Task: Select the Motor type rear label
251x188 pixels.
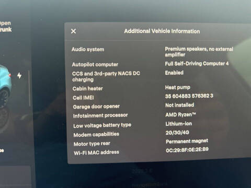Action: coord(92,144)
